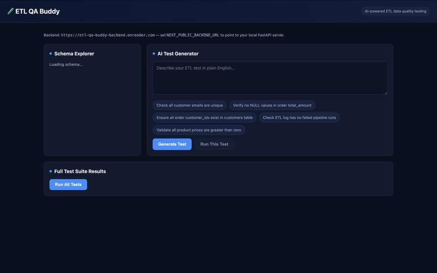Image resolution: width=437 pixels, height=273 pixels.
Task: Click the Generate Test button
Action: coord(172,144)
